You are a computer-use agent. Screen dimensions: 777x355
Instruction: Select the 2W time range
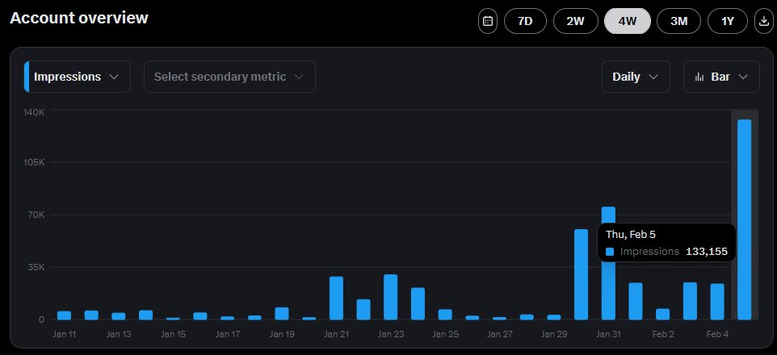click(x=575, y=21)
